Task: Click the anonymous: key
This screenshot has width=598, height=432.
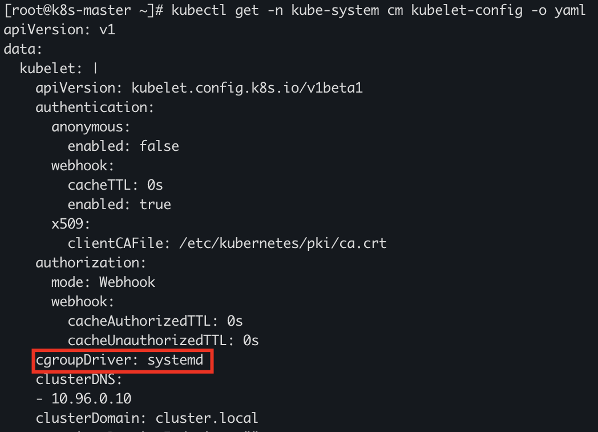Action: click(x=91, y=126)
